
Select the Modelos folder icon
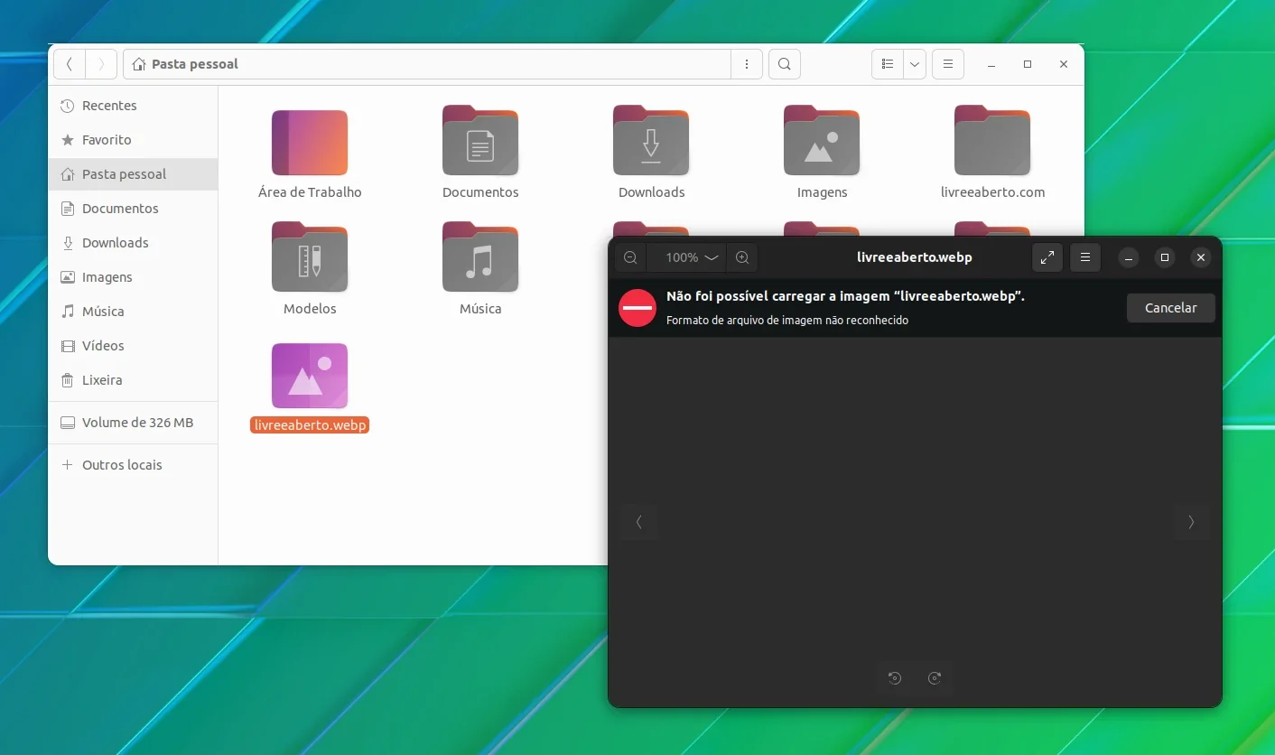click(x=310, y=257)
